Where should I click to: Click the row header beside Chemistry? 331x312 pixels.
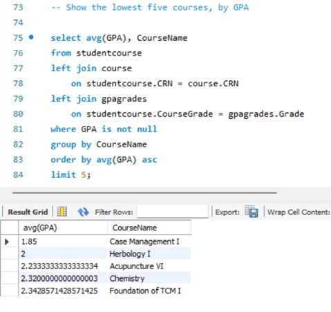pyautogui.click(x=10, y=278)
